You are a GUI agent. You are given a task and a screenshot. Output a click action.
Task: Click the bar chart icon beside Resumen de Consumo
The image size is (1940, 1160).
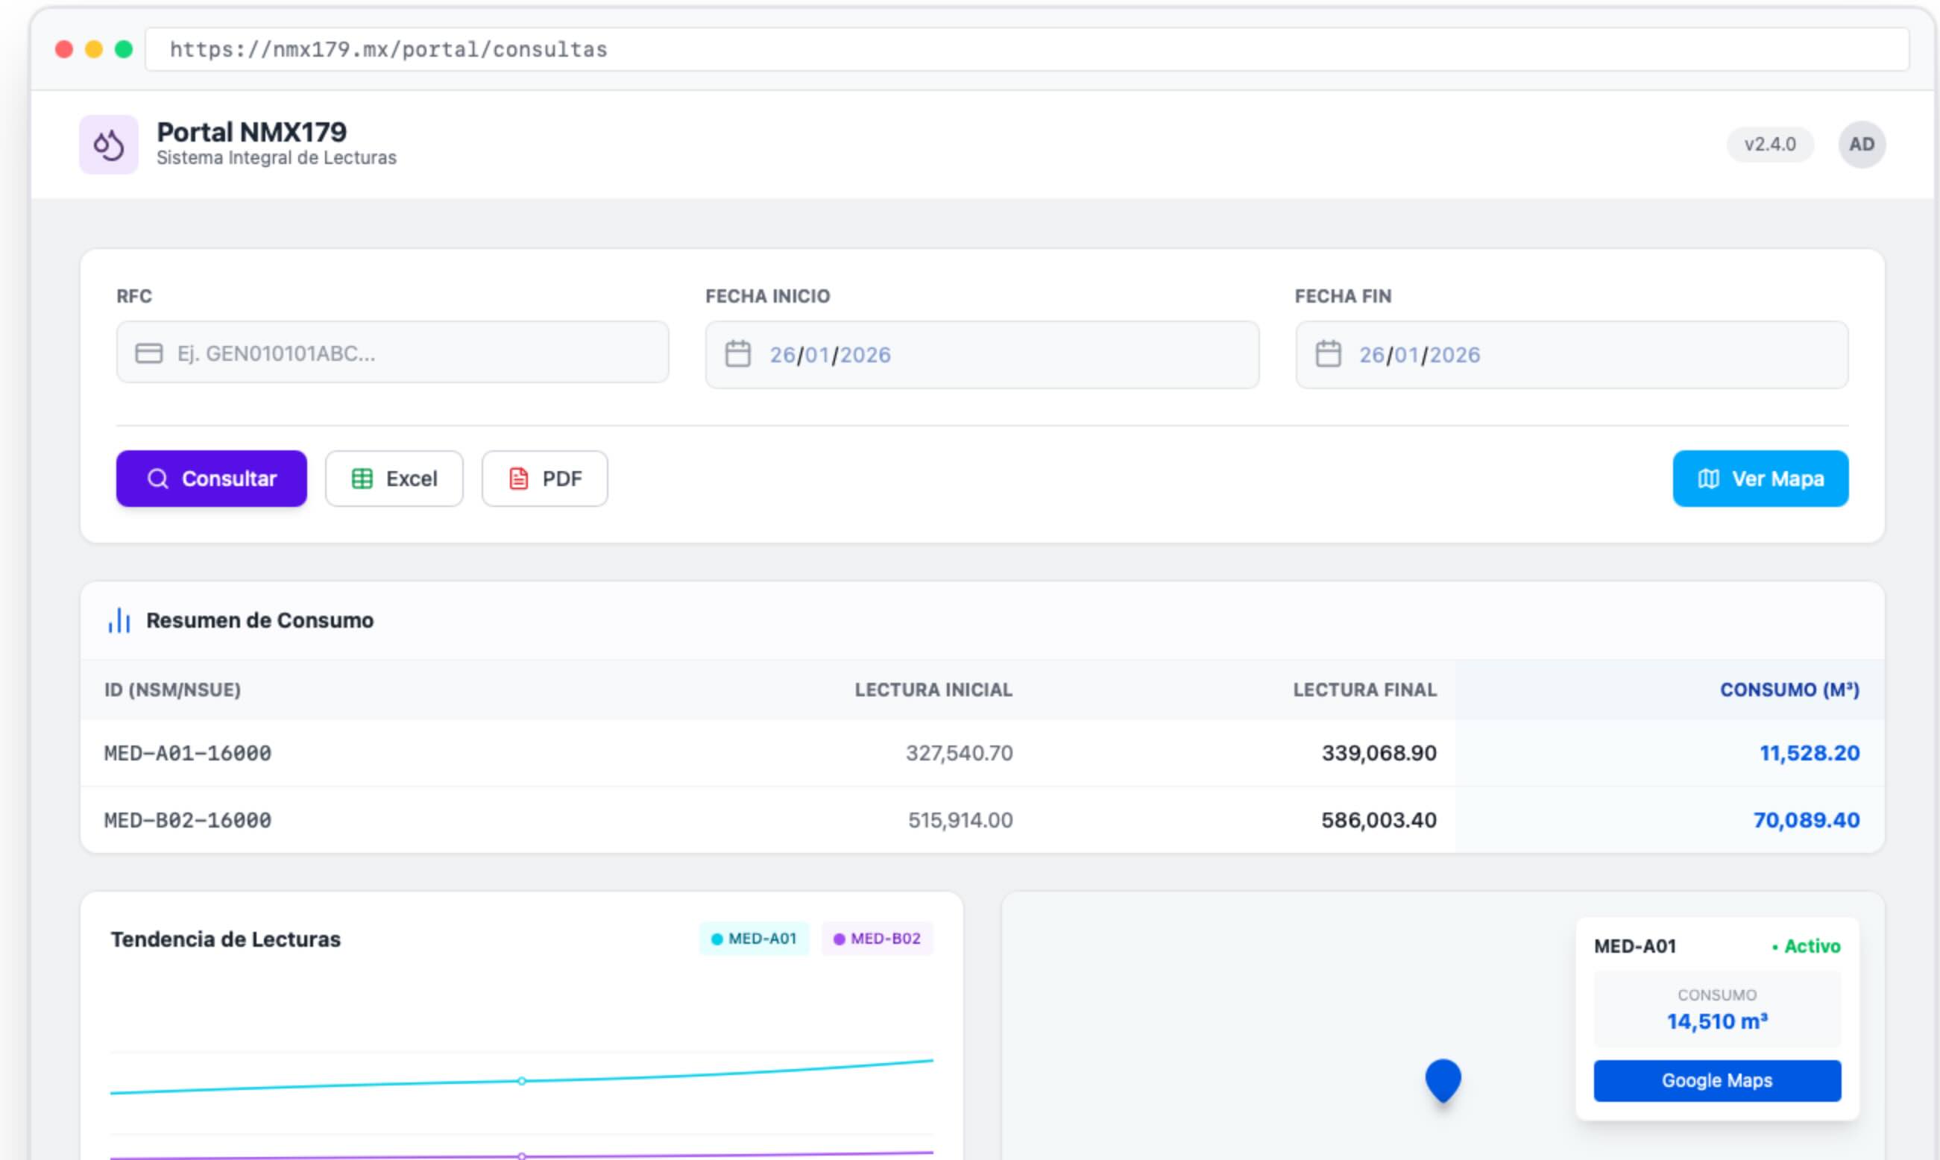click(119, 620)
